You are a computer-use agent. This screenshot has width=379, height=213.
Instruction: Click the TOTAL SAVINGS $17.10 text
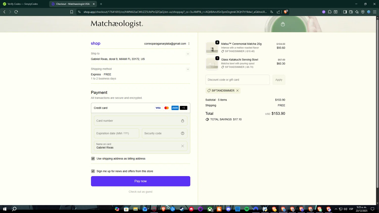226,119
